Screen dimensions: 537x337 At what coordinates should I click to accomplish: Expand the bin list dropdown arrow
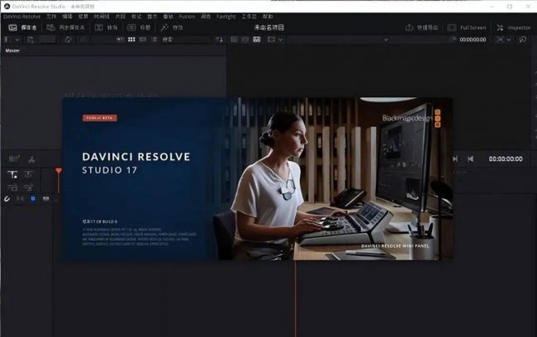click(x=17, y=40)
